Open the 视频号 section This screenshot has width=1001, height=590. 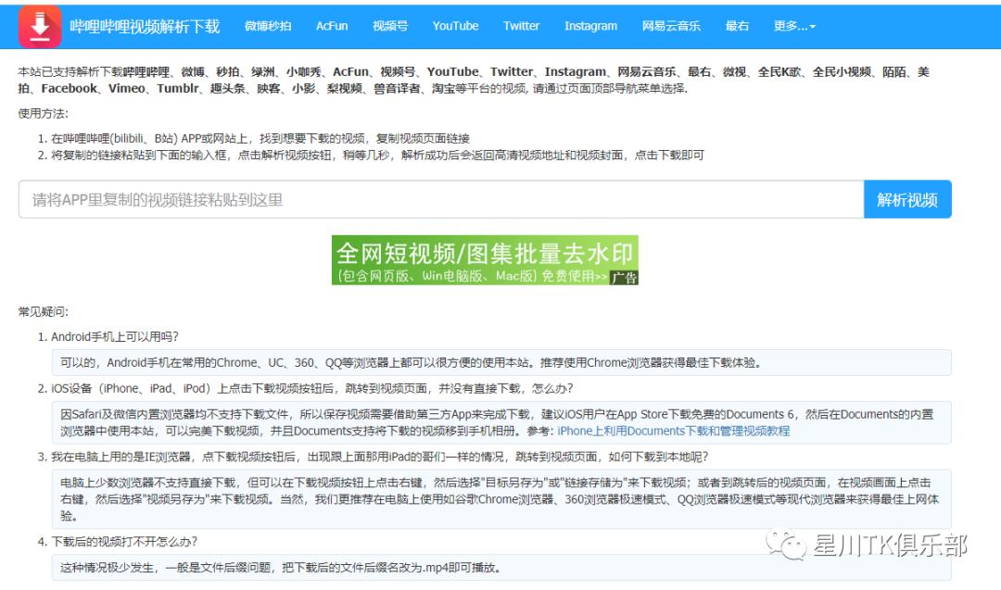389,26
